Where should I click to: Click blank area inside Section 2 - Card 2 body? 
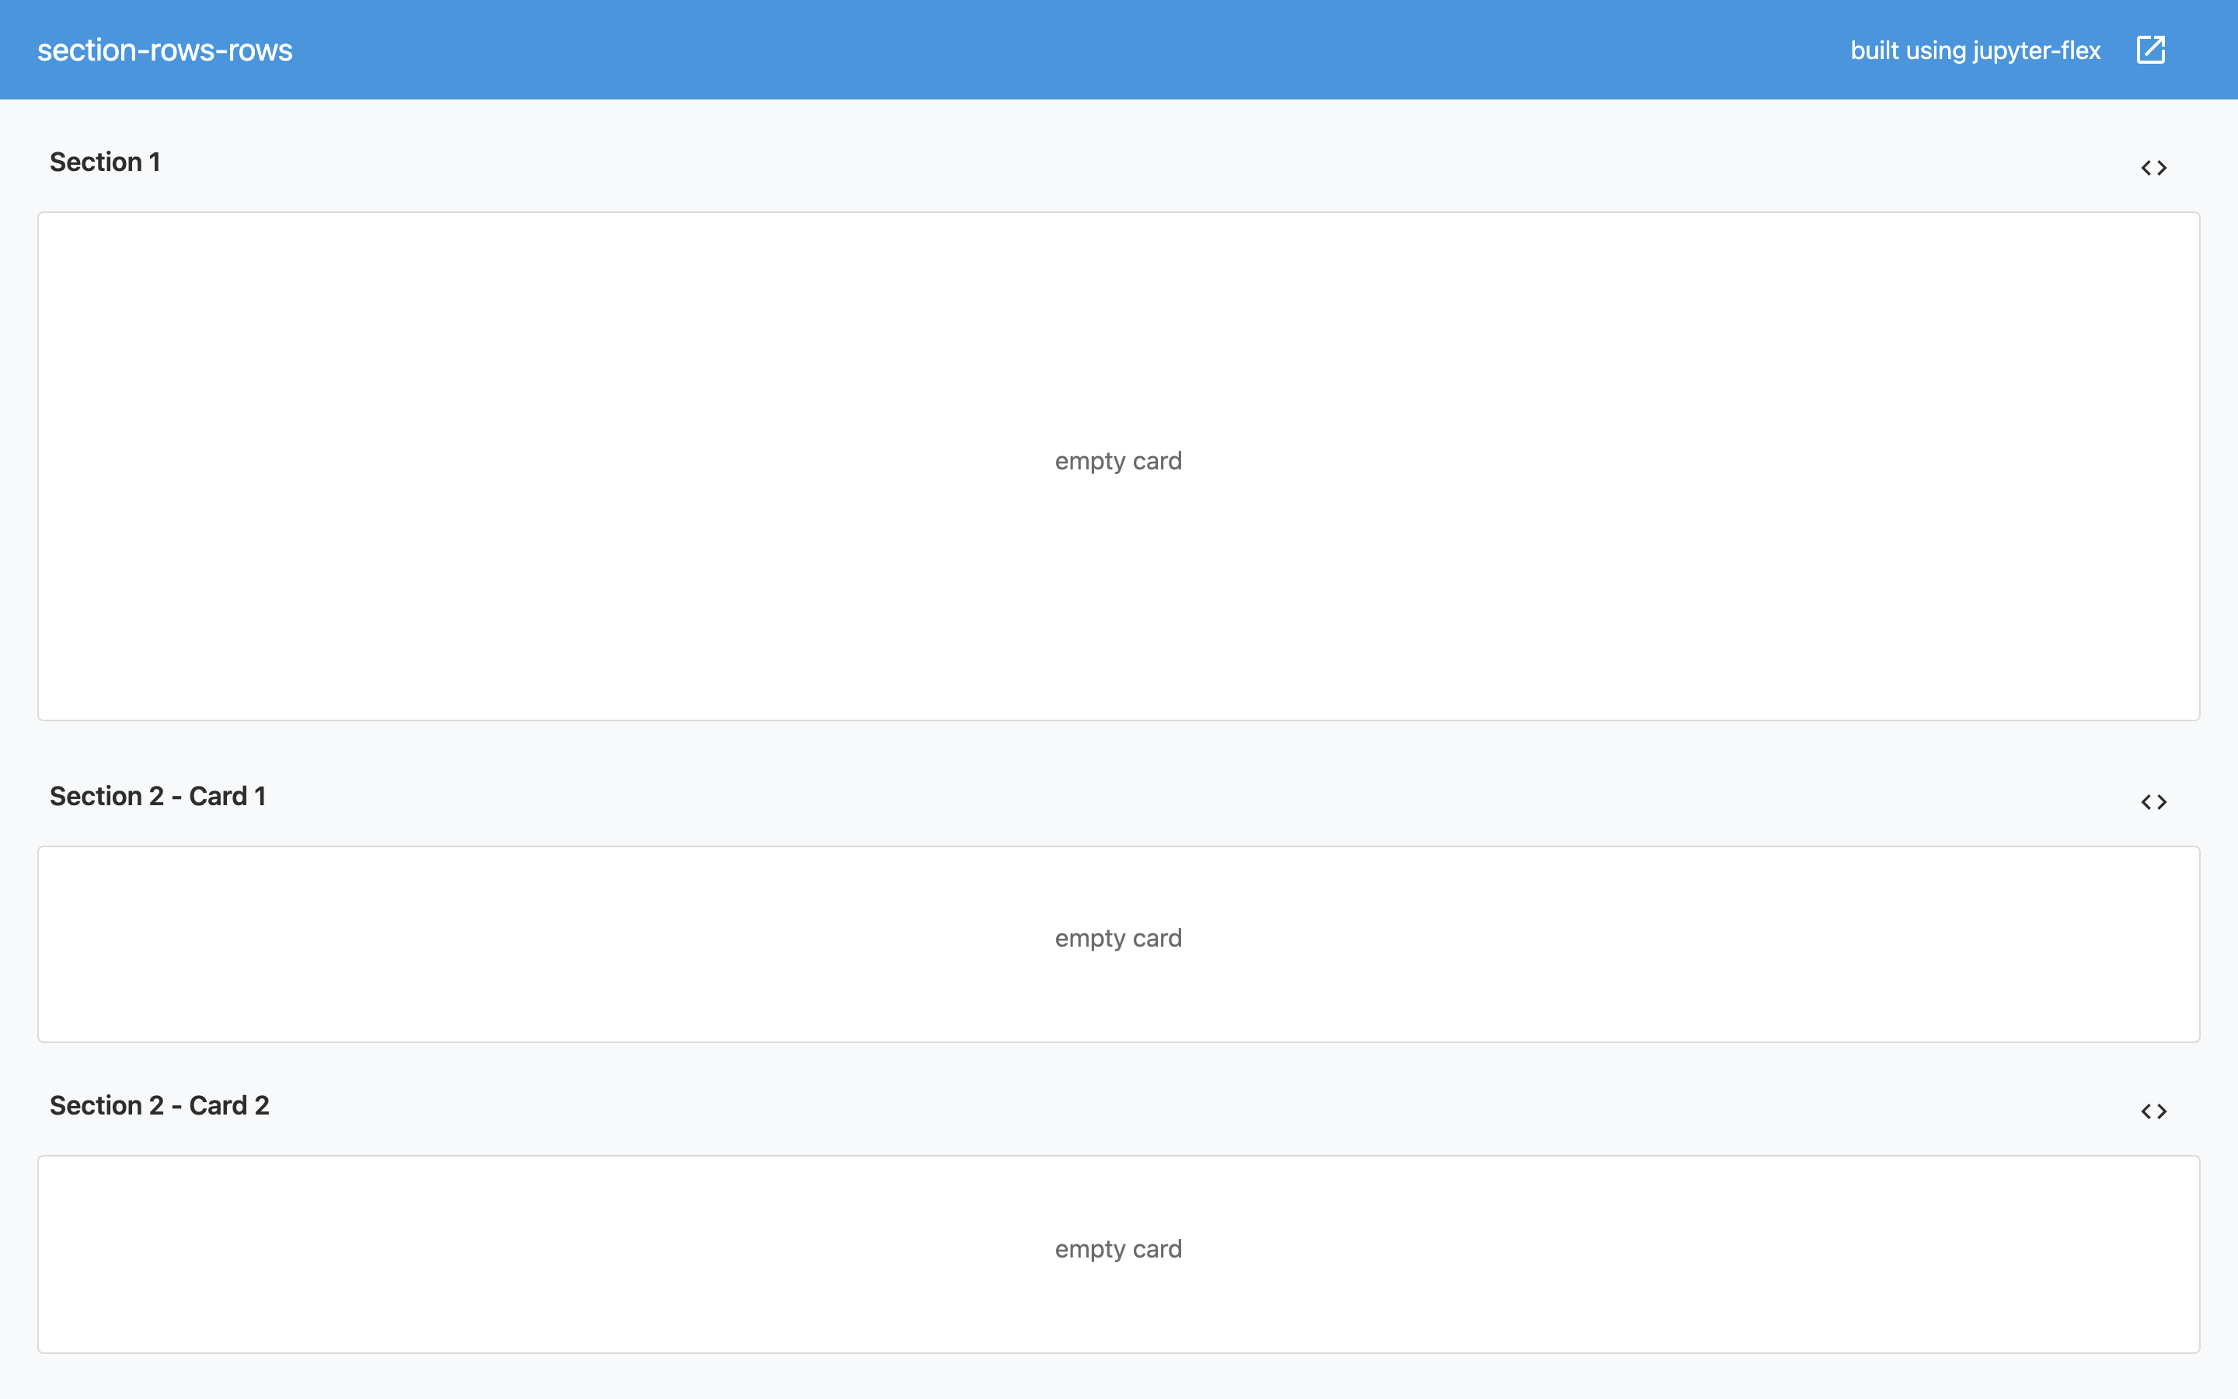pyautogui.click(x=555, y=1254)
